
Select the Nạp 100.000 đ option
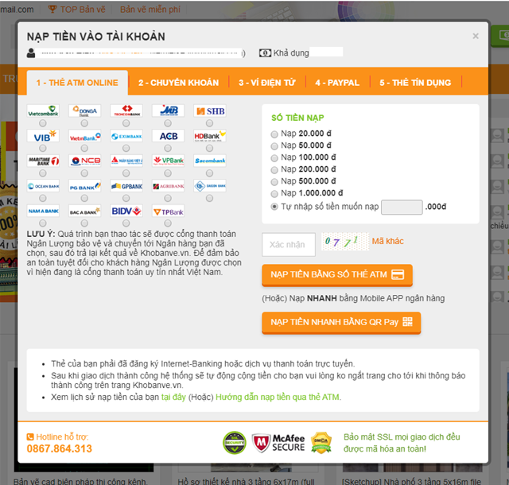point(274,158)
